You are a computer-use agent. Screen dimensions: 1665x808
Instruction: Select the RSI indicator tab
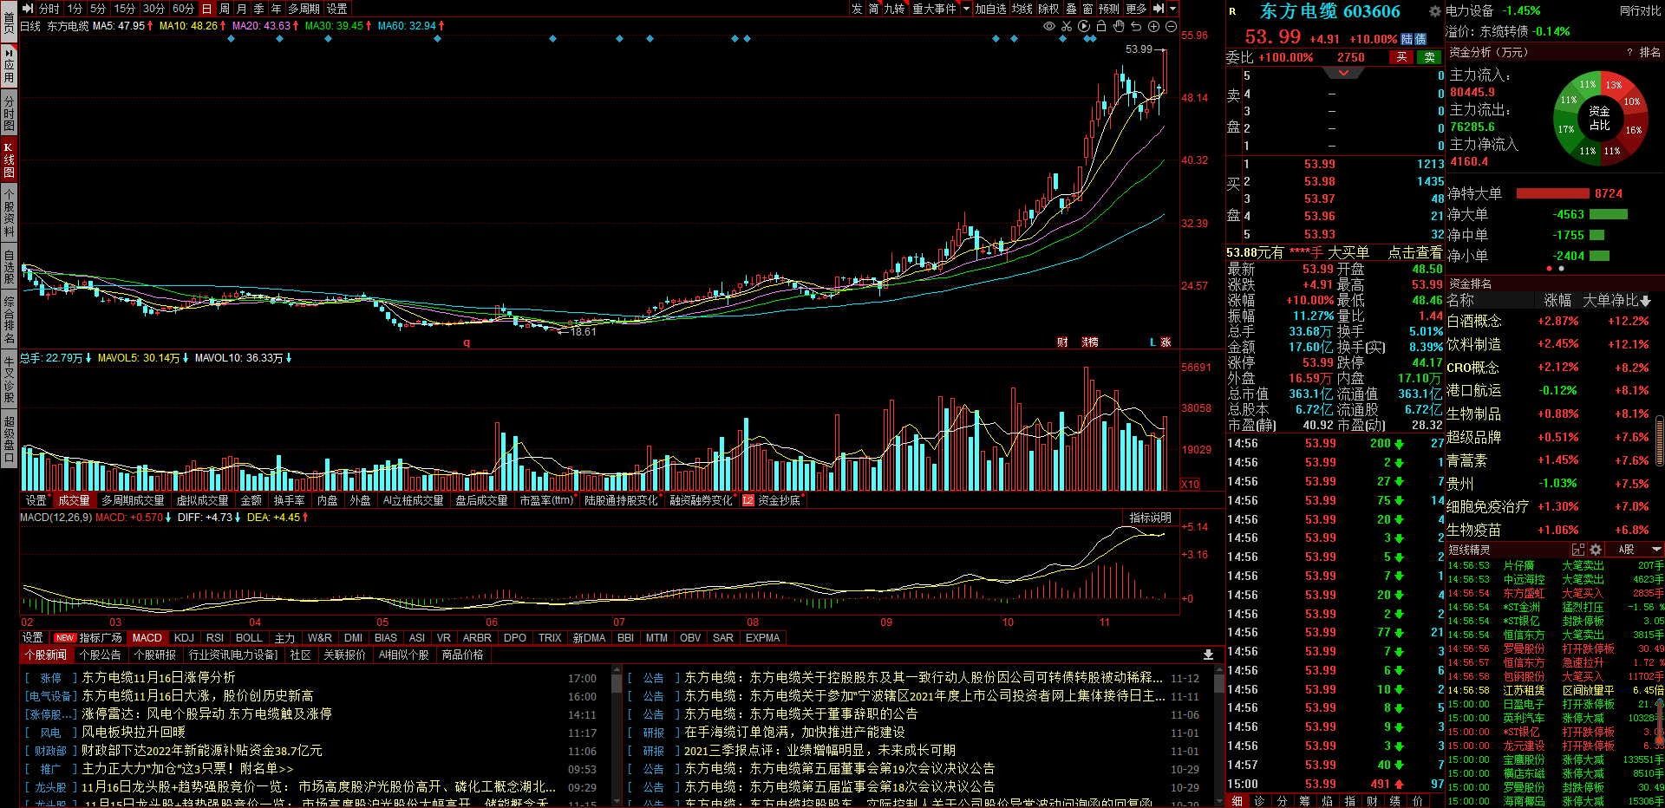pos(215,637)
